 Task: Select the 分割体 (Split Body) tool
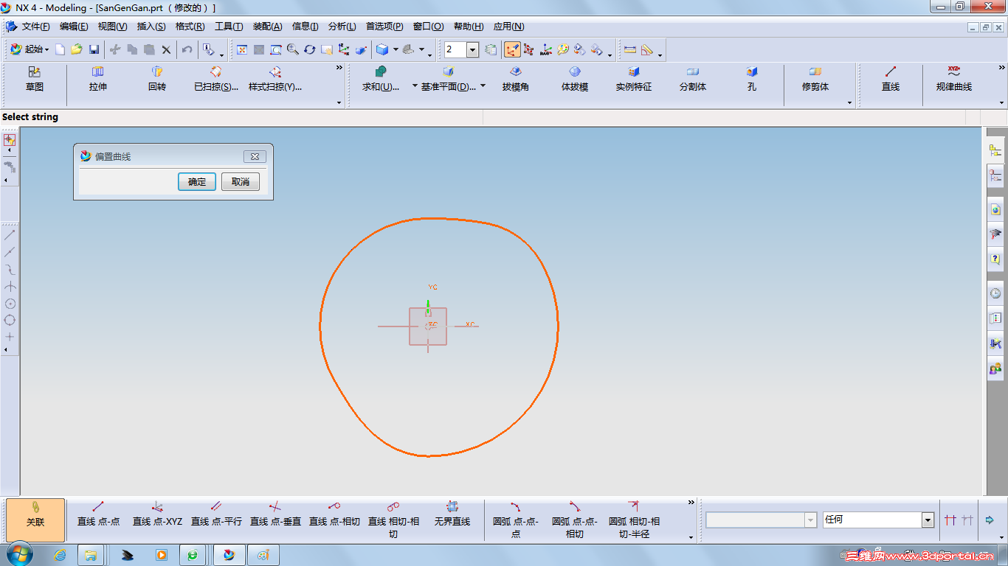pos(693,79)
